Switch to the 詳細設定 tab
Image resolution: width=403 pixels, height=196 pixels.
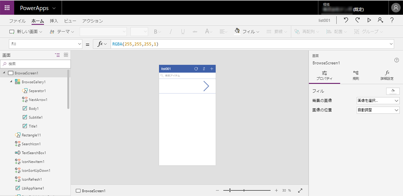click(387, 76)
